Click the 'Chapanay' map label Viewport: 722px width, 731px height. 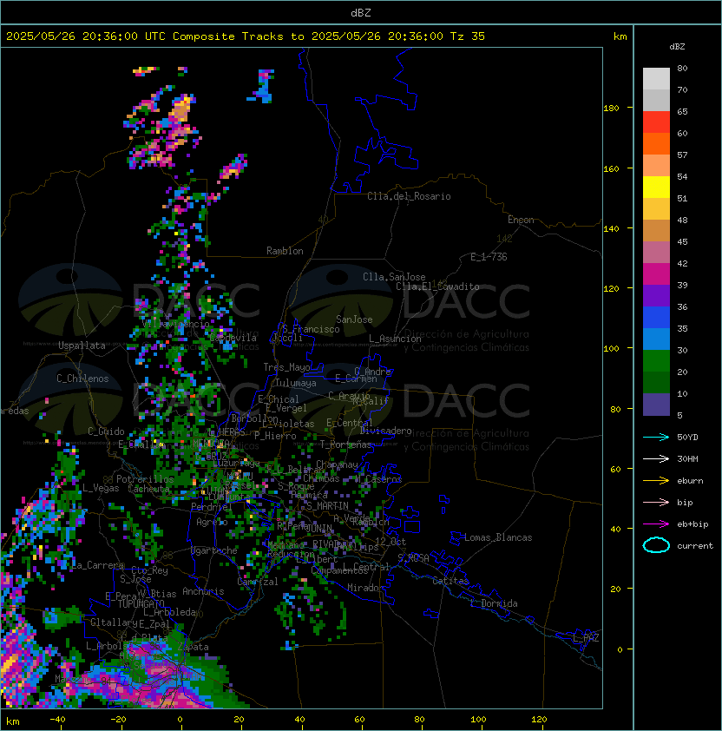click(x=337, y=464)
